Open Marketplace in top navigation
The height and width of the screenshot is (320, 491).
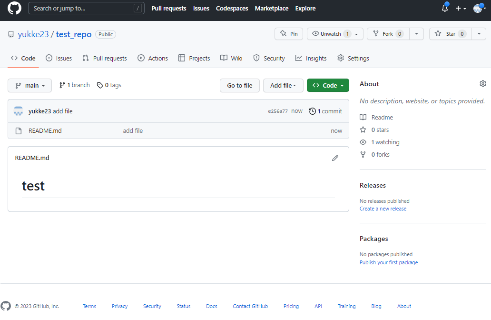pos(272,9)
